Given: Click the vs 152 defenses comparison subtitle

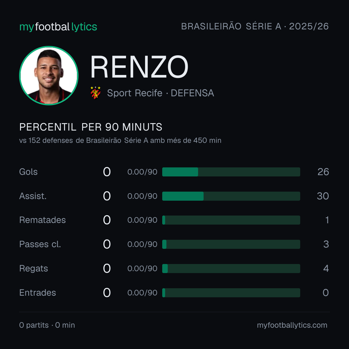Looking at the screenshot, I should pyautogui.click(x=120, y=141).
